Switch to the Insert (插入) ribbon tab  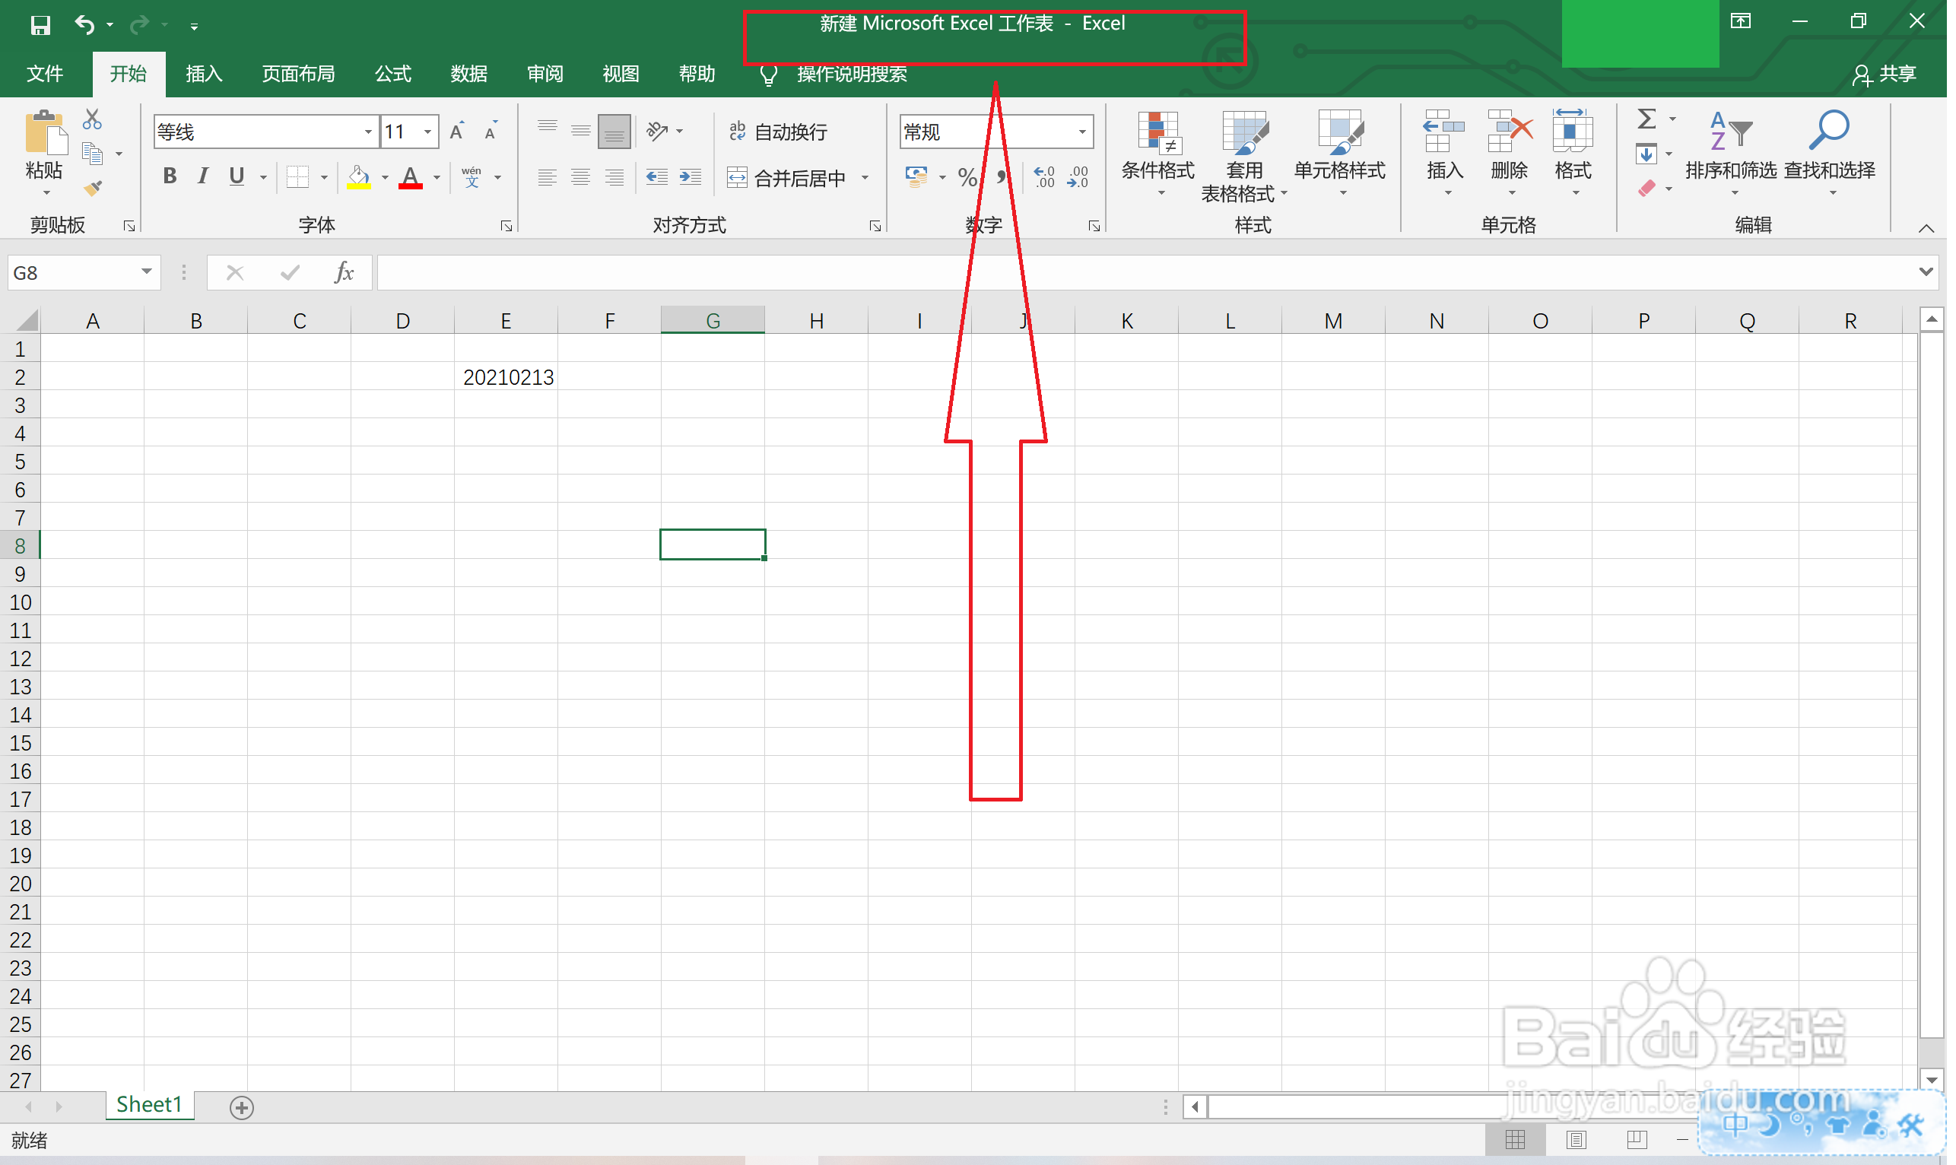click(204, 74)
